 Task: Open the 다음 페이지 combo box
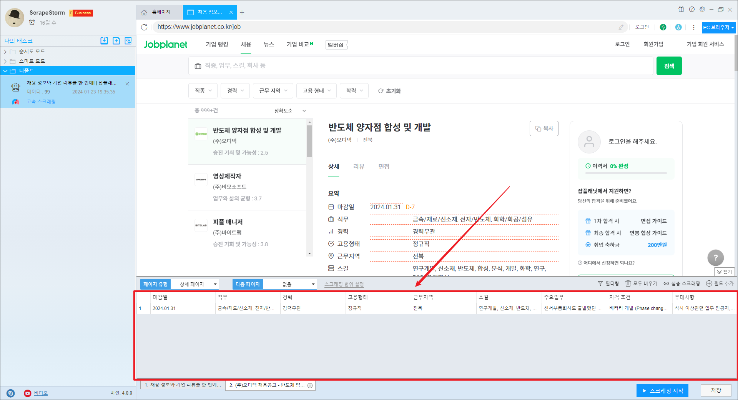290,284
